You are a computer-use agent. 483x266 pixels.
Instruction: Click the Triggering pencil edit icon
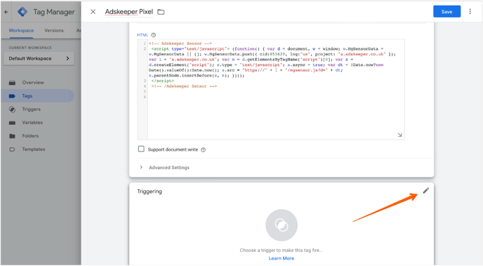point(425,191)
